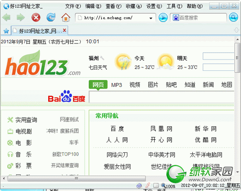Open the 中华英才网 link

point(162,155)
